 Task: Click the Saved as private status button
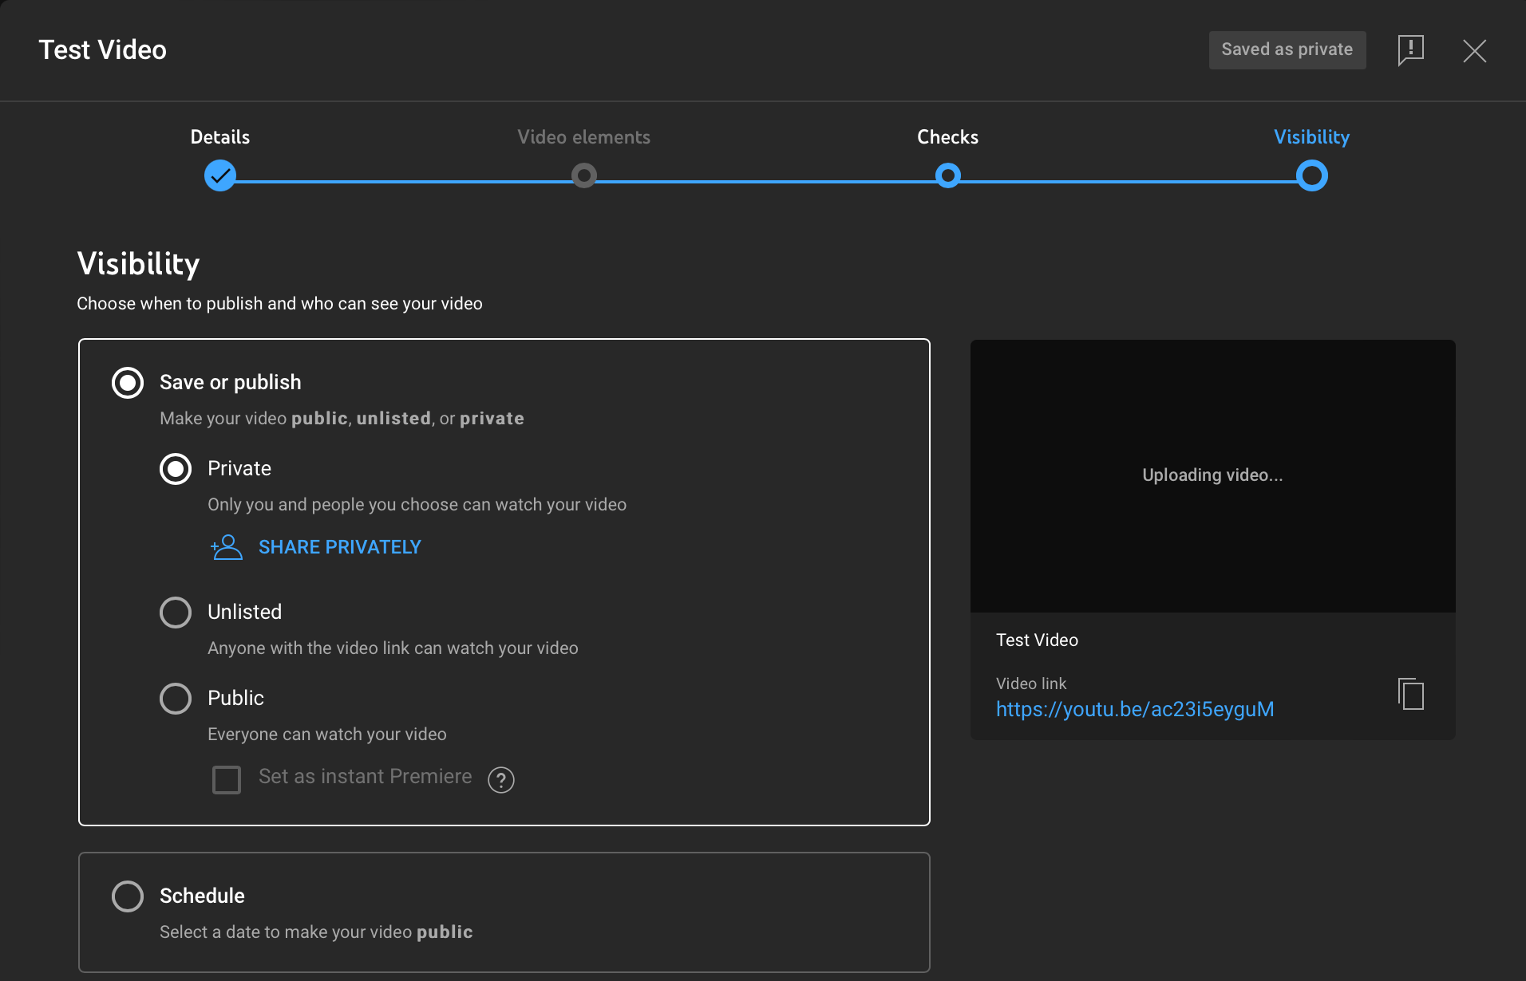point(1287,49)
